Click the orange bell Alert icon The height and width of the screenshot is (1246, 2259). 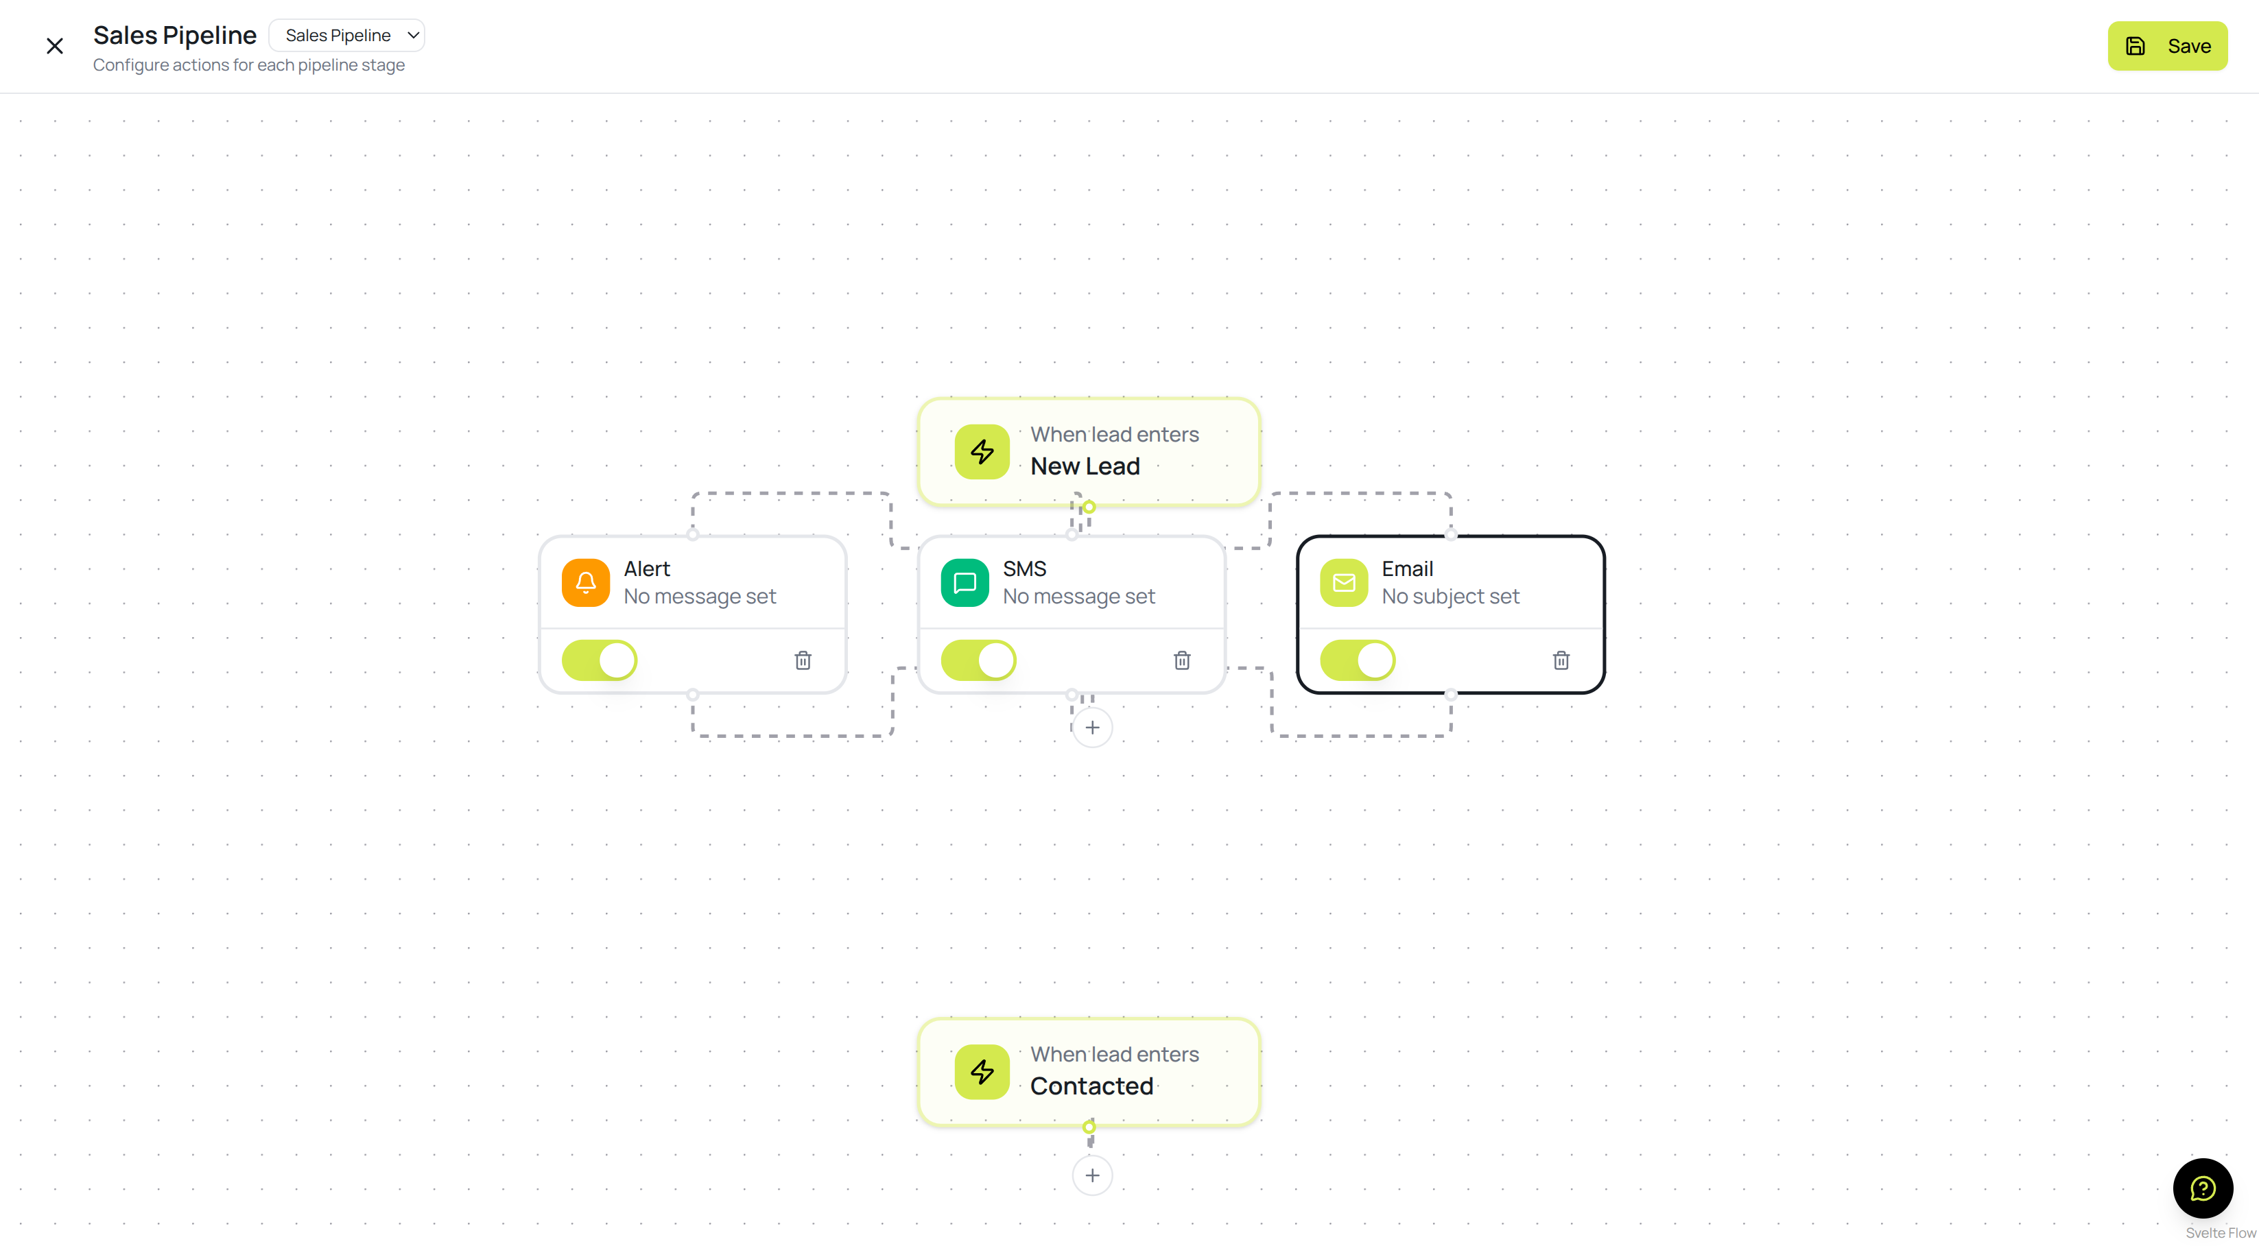pos(586,582)
